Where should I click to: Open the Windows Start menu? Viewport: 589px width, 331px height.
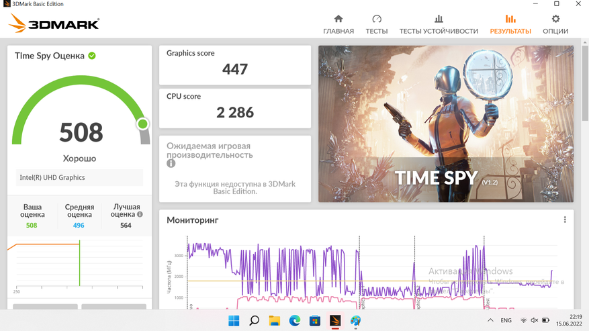234,320
